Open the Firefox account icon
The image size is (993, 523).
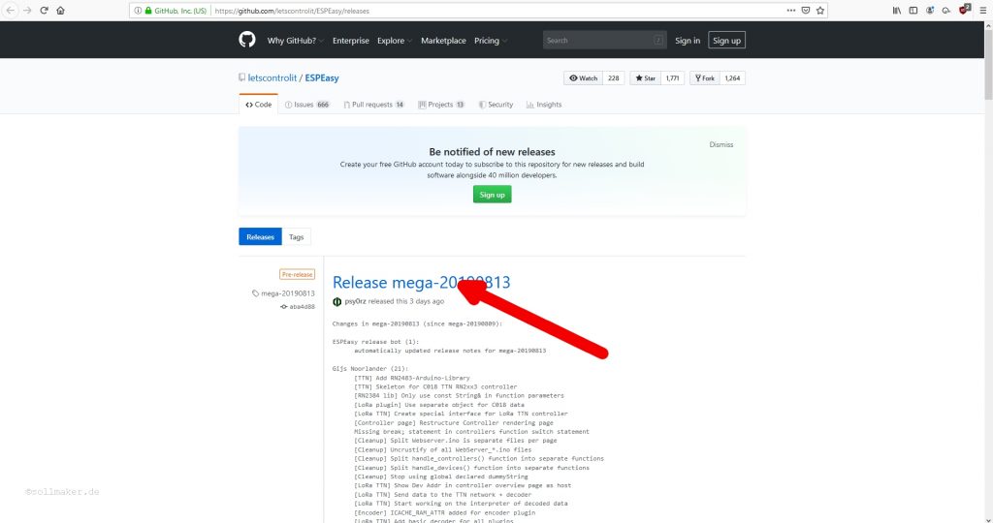tap(930, 10)
